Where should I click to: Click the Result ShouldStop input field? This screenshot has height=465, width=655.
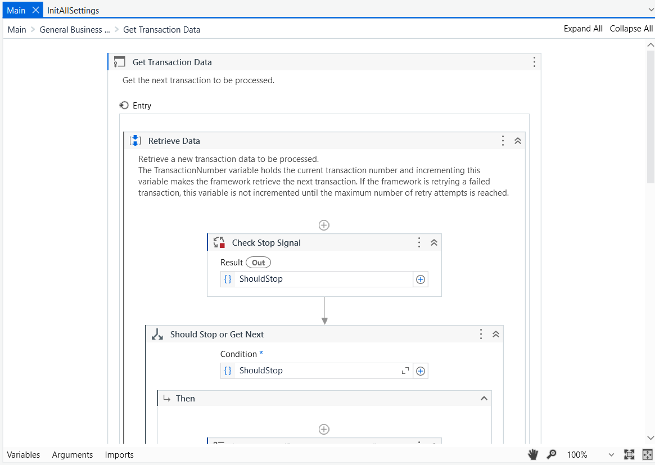[323, 279]
